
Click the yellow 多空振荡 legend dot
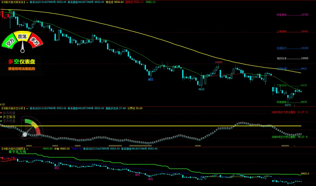point(1,117)
